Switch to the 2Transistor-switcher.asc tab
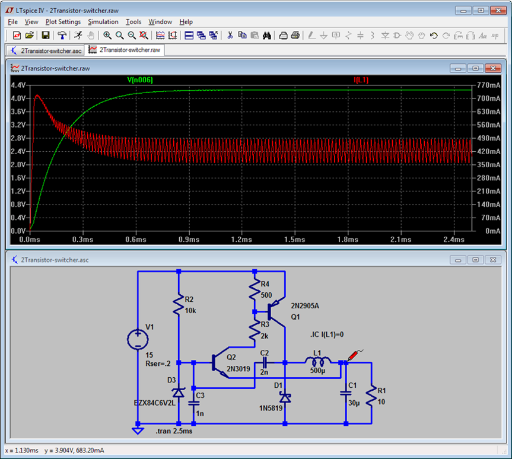Screen dimensions: 512x459 point(46,50)
